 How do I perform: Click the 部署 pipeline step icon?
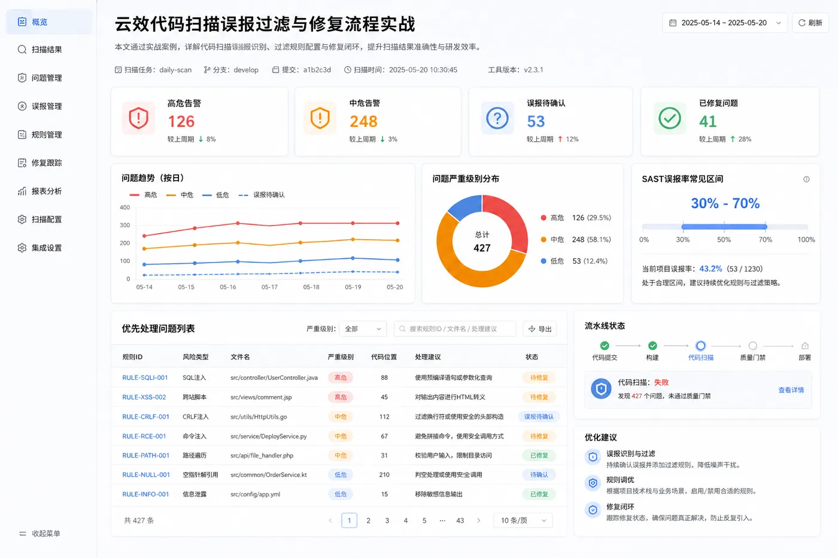[805, 346]
